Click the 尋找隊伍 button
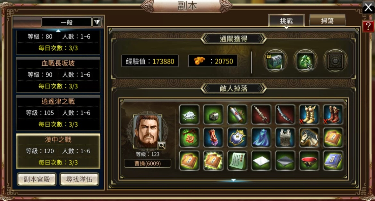This screenshot has width=375, height=201. [x=79, y=179]
